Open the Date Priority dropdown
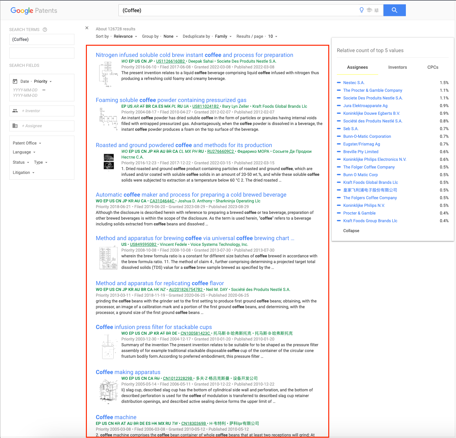This screenshot has width=456, height=438. pyautogui.click(x=43, y=82)
